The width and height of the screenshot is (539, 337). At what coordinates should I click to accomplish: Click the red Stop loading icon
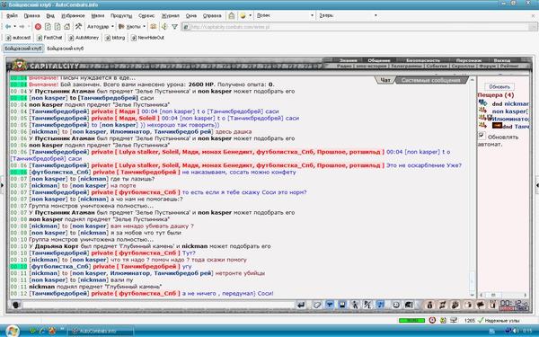(x=38, y=26)
